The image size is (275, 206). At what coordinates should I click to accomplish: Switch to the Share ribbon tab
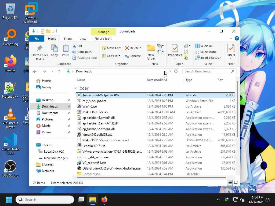pyautogui.click(x=68, y=39)
